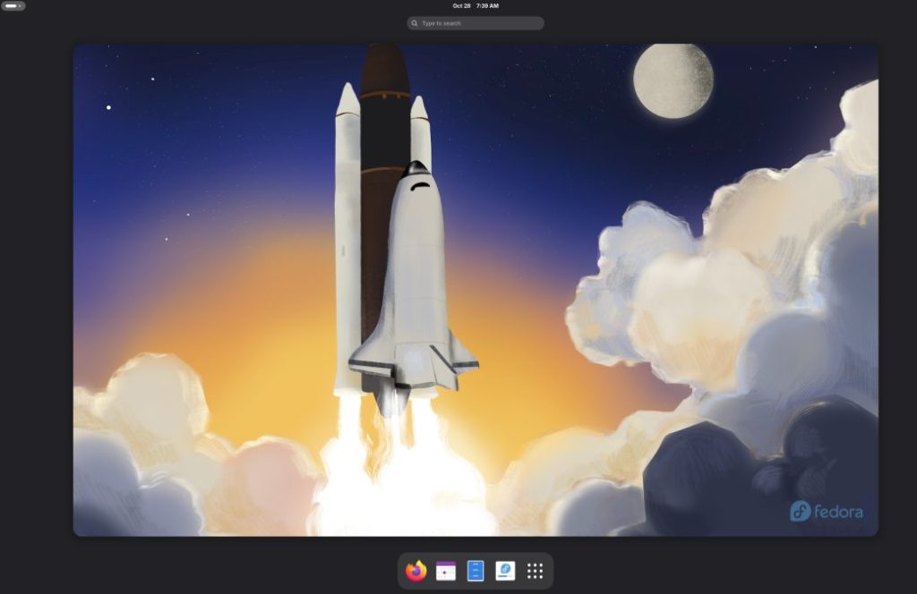Click the "7:39 AM" time display
Screen dimensions: 917x594
(x=488, y=6)
